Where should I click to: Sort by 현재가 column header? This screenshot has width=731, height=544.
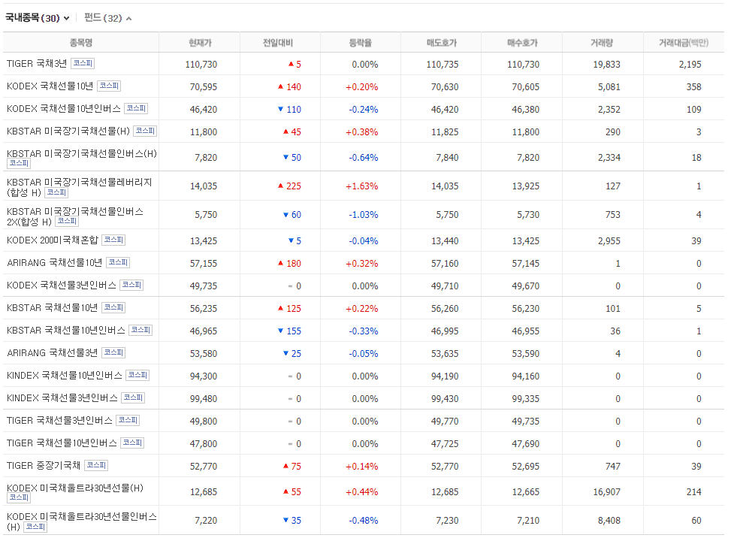click(x=200, y=43)
